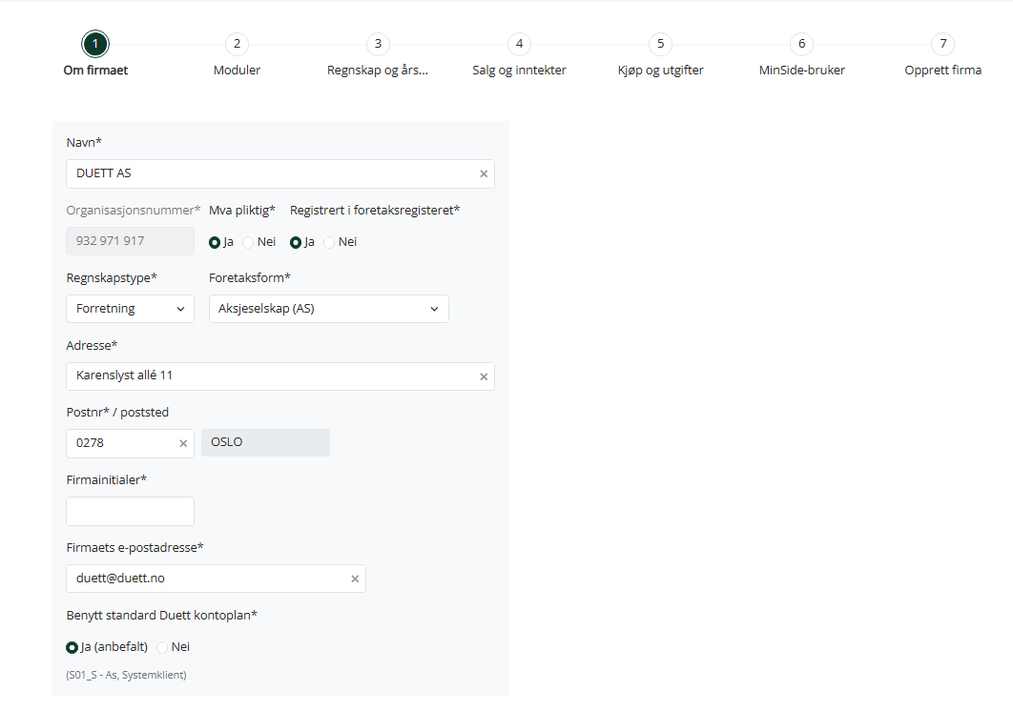
Task: Click step 7 circle Opprett firma
Action: 943,44
